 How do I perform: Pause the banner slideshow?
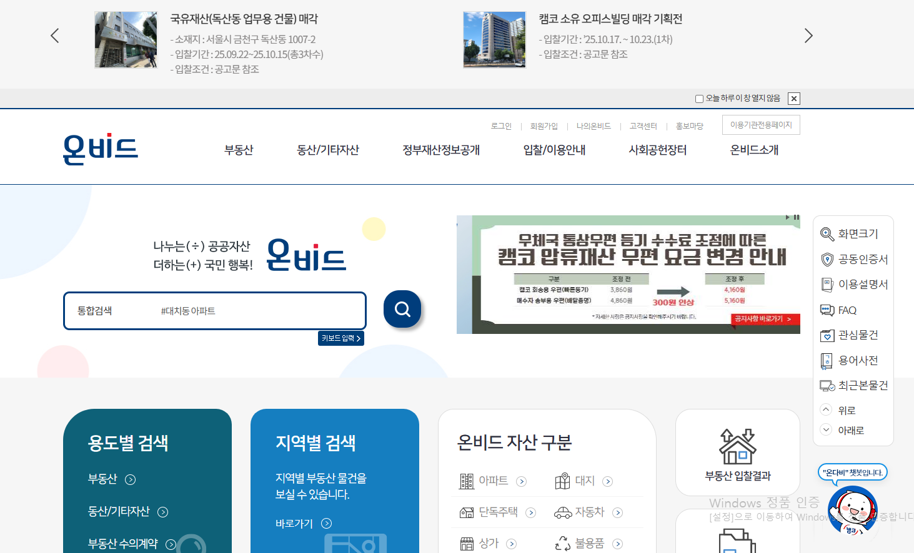[796, 217]
